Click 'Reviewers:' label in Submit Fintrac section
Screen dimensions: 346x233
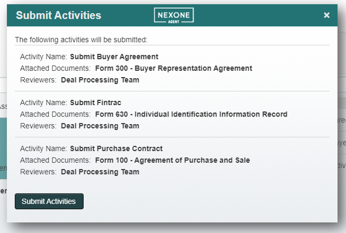(38, 126)
